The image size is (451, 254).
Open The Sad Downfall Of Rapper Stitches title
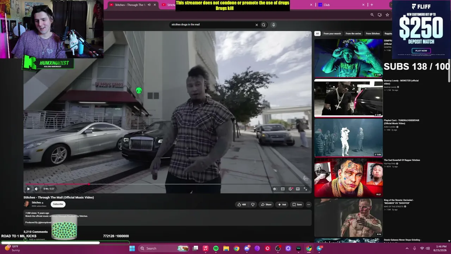point(402,160)
